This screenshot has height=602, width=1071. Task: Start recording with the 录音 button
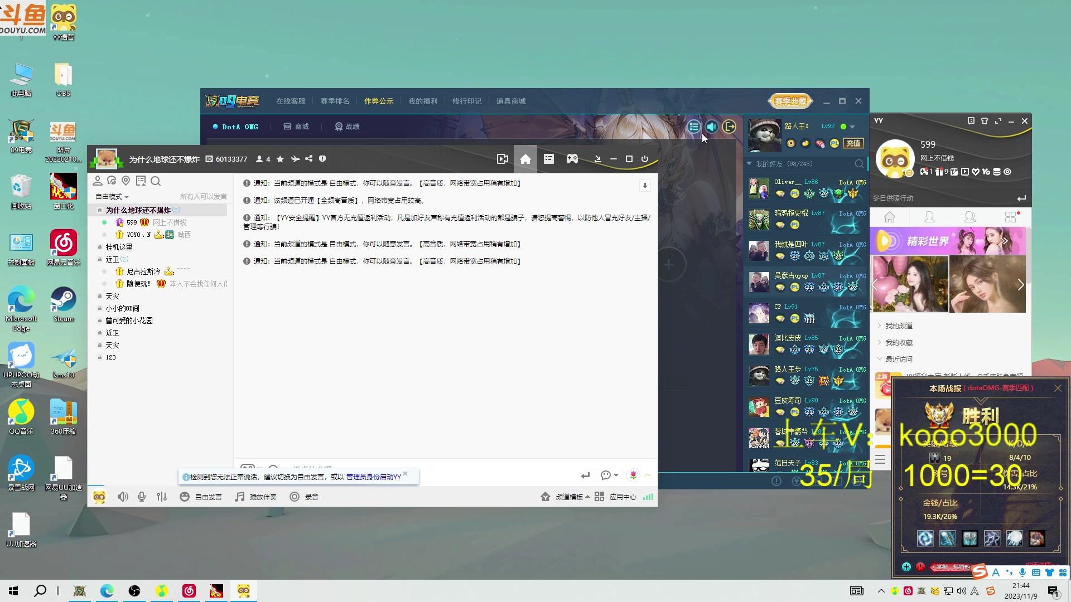[x=304, y=497]
